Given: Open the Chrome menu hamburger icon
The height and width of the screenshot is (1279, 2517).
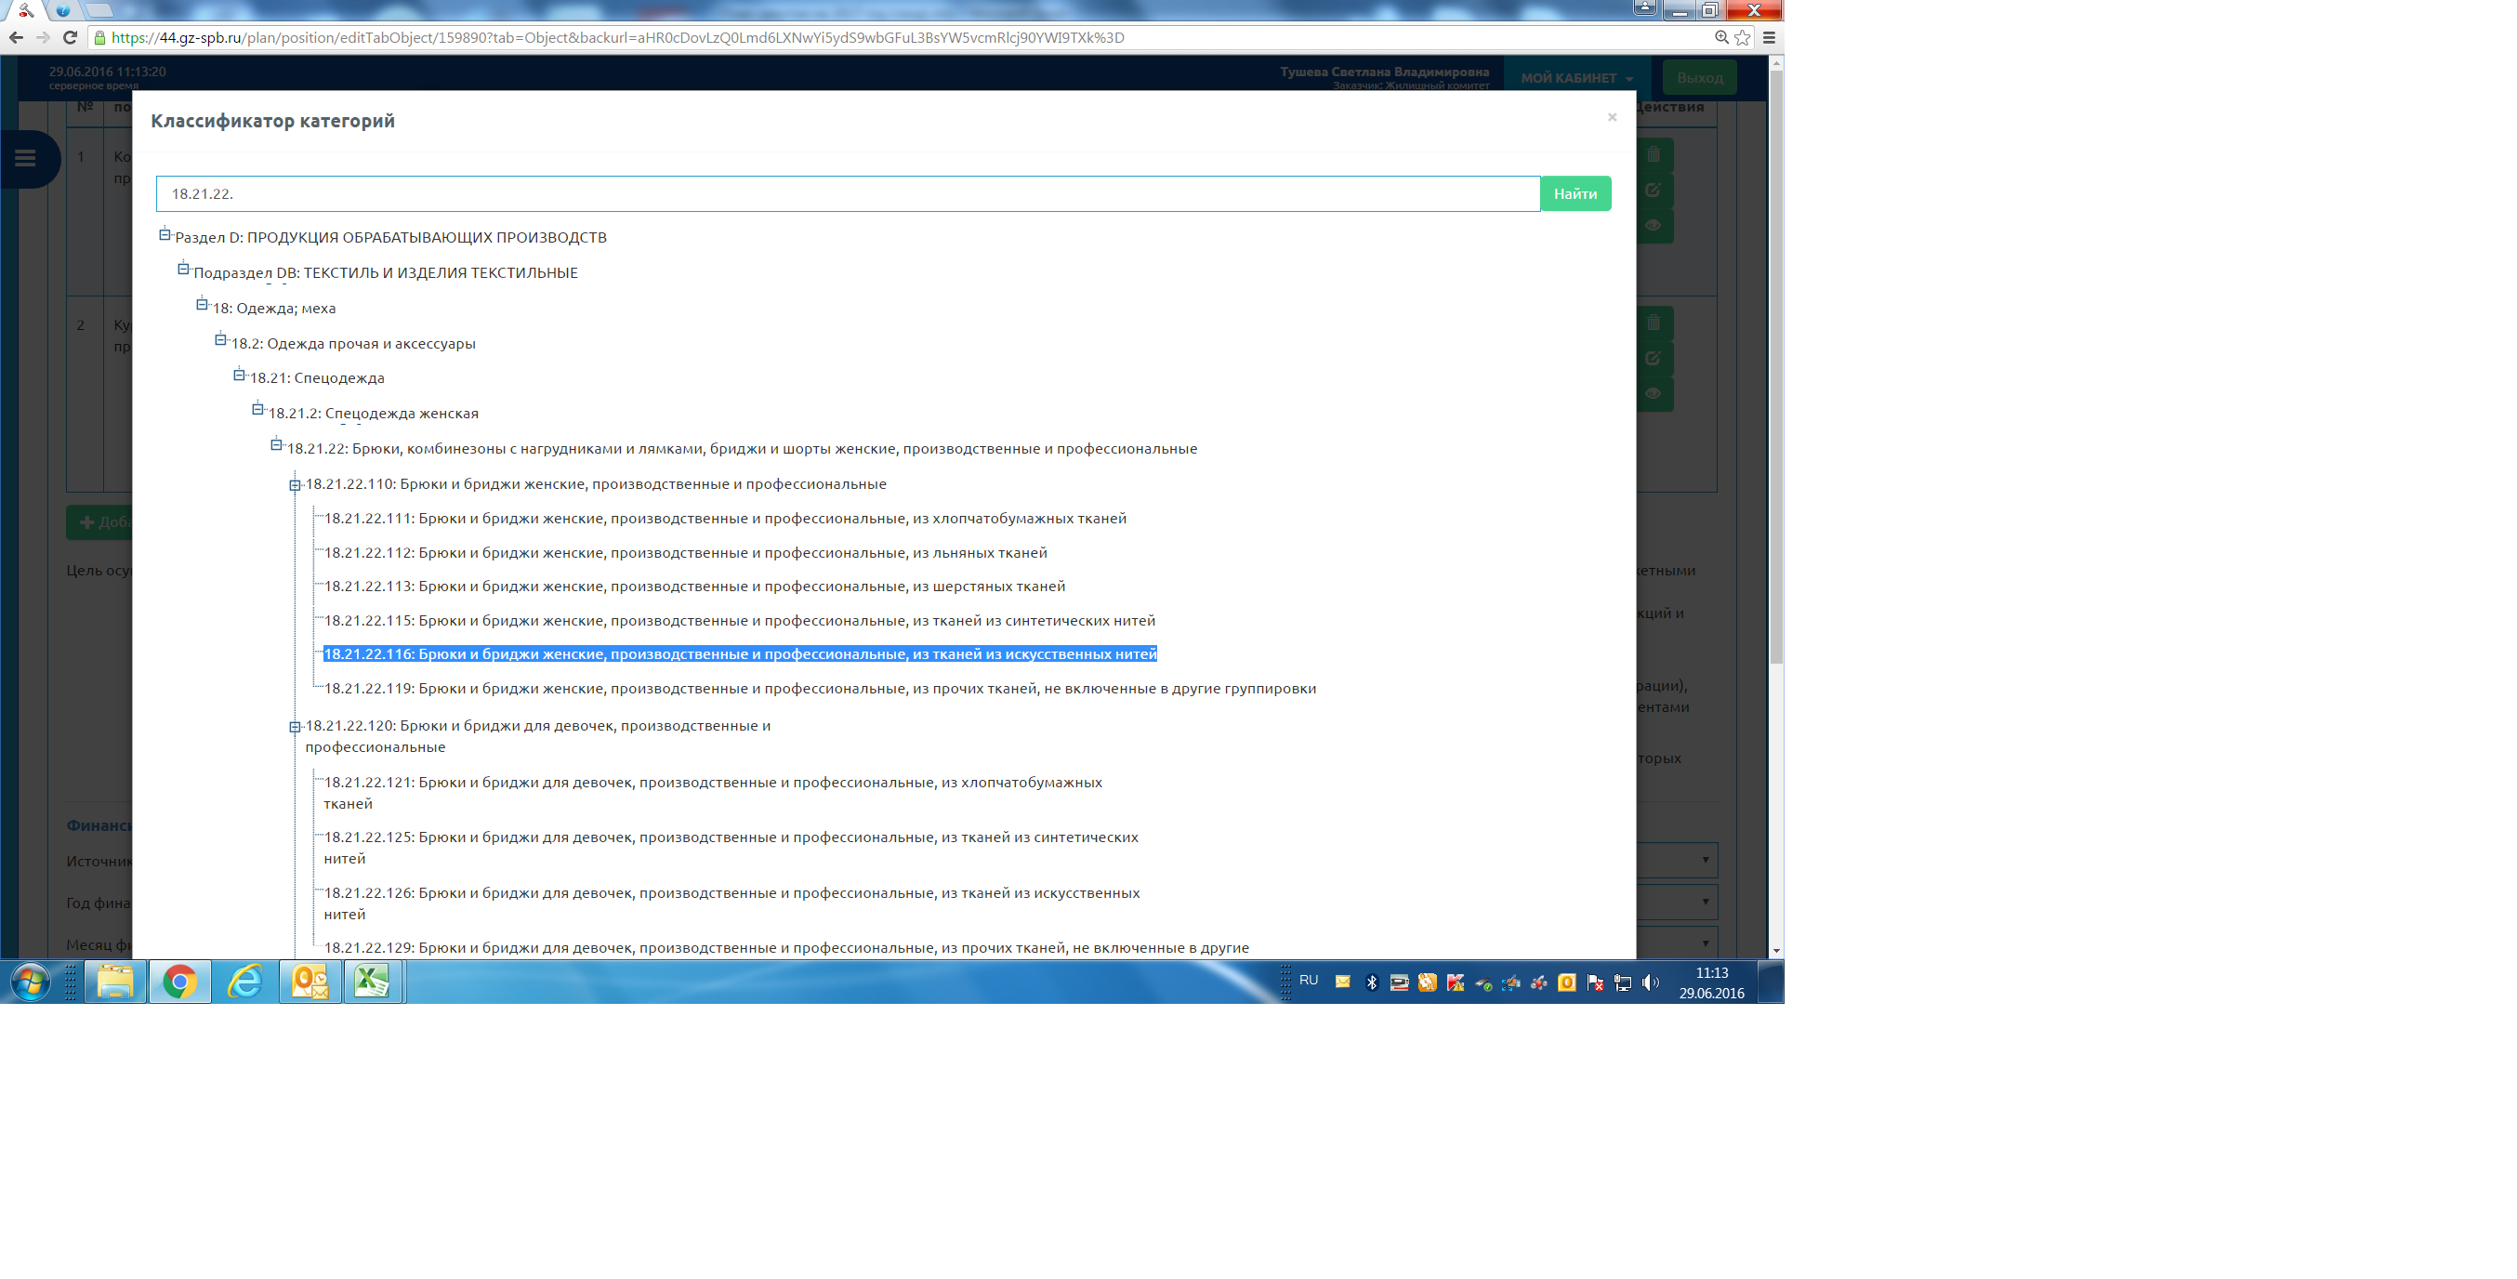Looking at the screenshot, I should [x=1769, y=37].
